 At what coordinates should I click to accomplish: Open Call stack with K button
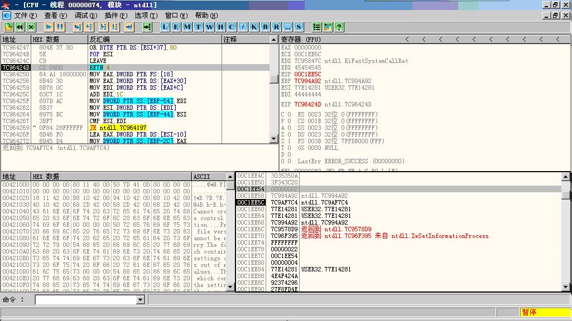pos(254,27)
